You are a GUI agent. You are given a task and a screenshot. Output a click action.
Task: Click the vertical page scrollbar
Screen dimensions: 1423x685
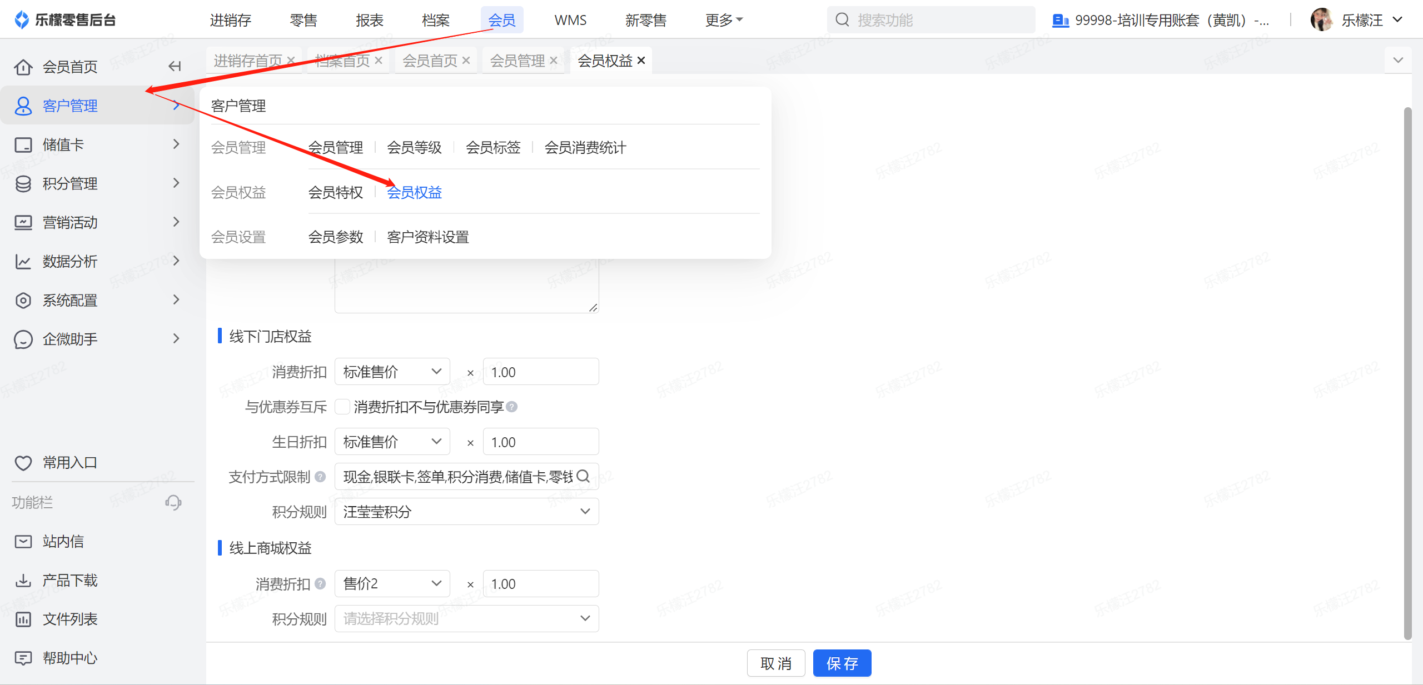point(1407,372)
